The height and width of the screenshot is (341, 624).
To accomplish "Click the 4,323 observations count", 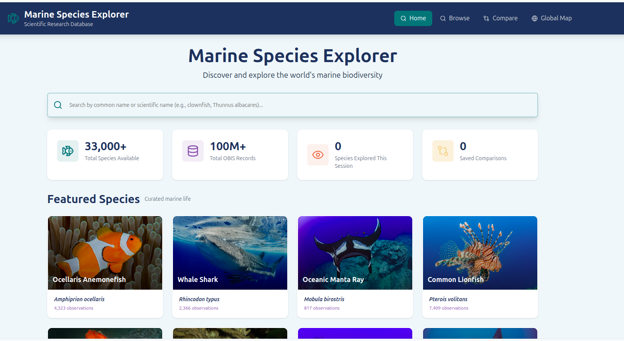I will [x=74, y=308].
